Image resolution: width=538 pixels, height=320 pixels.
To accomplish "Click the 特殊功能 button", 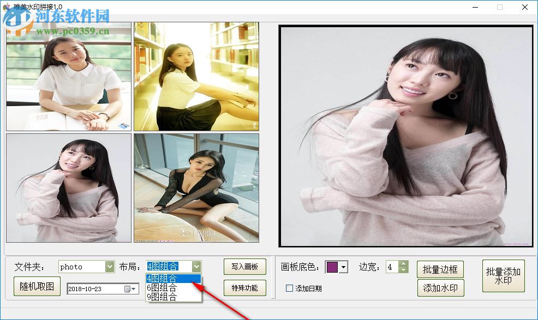I will (x=244, y=288).
